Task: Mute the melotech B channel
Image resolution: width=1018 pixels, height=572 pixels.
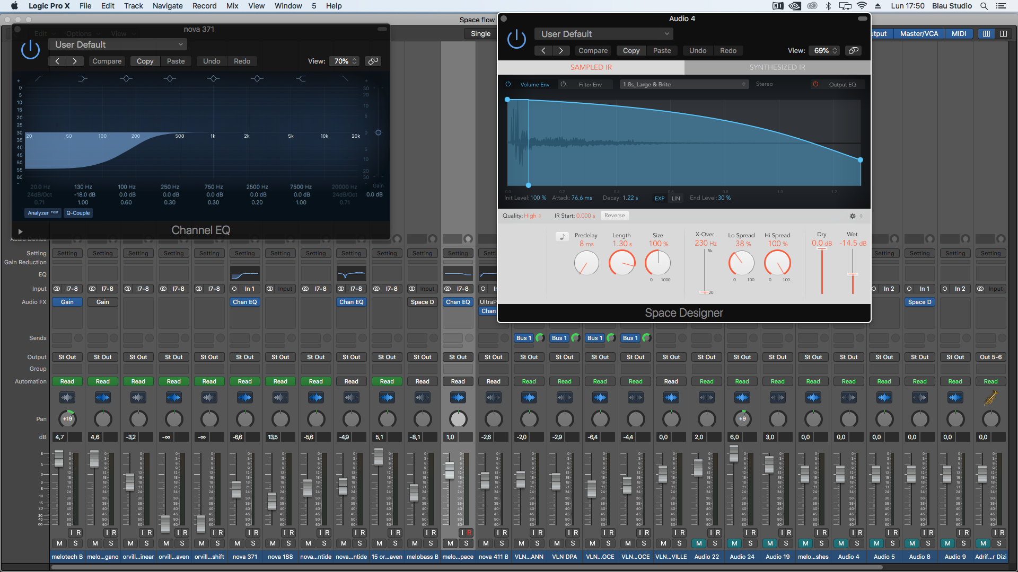Action: click(x=59, y=543)
